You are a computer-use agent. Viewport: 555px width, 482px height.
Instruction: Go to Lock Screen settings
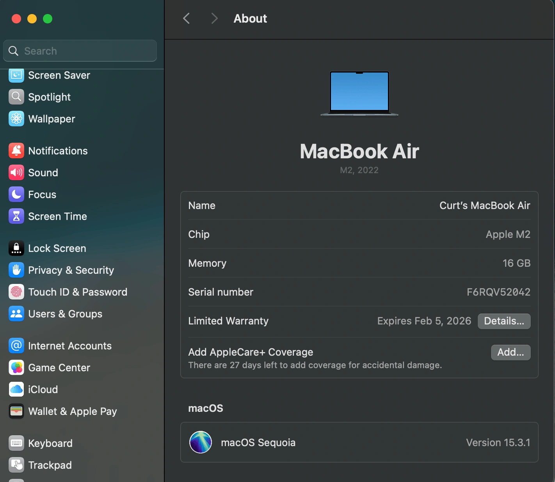coord(57,248)
